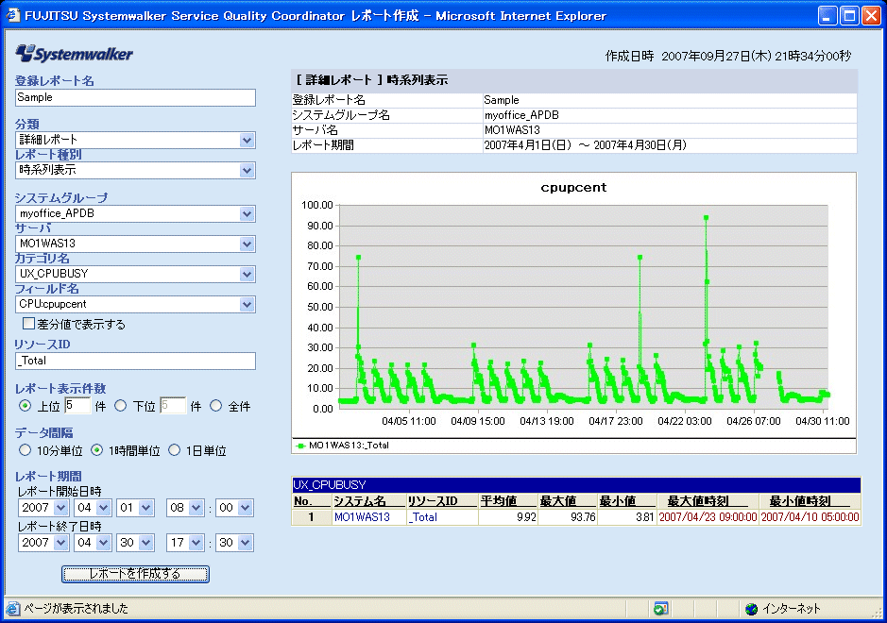The image size is (887, 623).
Task: Click the レポートを作成する button
Action: [135, 574]
